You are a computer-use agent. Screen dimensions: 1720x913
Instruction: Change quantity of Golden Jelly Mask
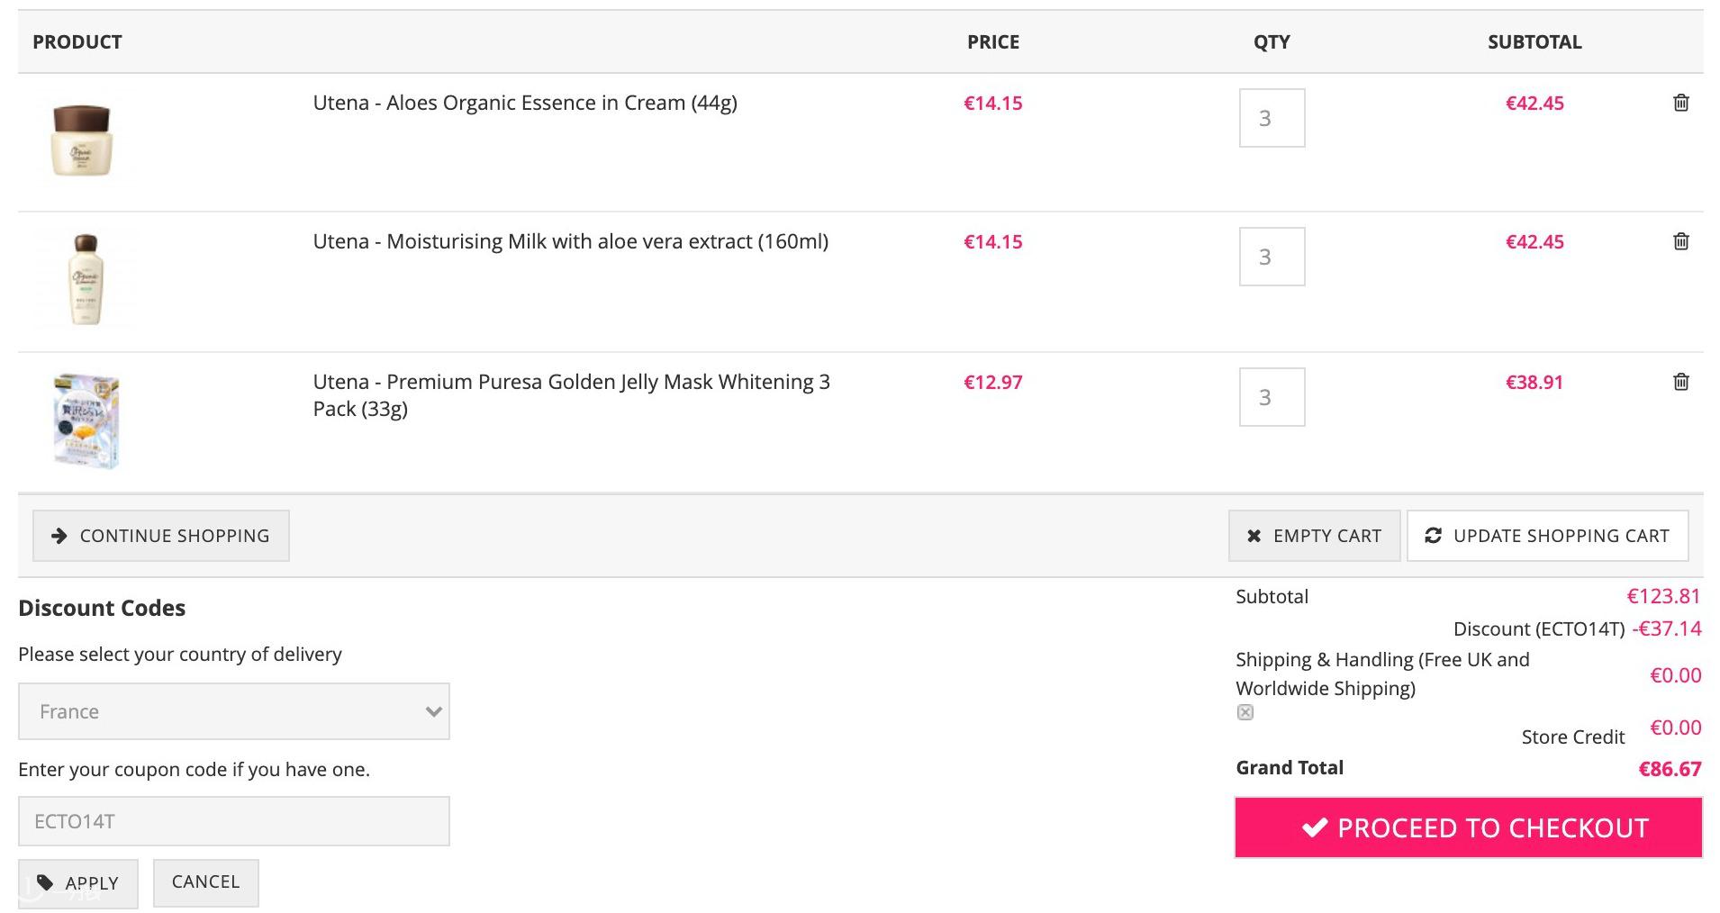(x=1272, y=397)
